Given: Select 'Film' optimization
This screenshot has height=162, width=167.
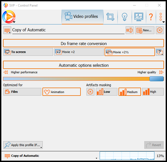Looking at the screenshot, I should click(x=22, y=92).
